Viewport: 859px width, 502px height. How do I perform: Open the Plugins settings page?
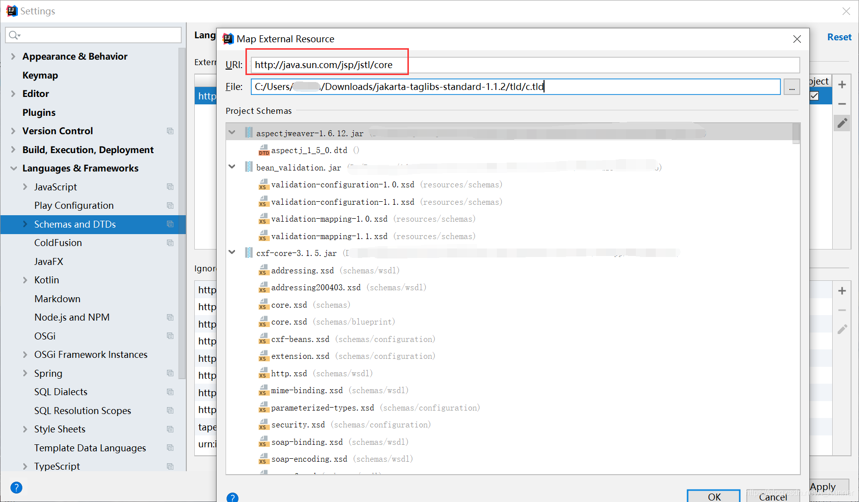pos(39,112)
